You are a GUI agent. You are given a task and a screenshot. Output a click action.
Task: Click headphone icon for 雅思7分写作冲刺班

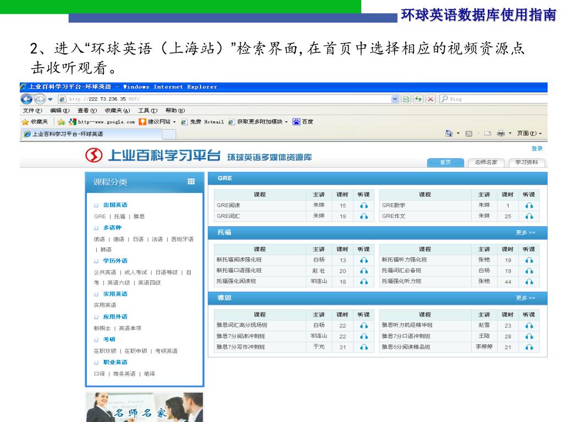coord(364,347)
